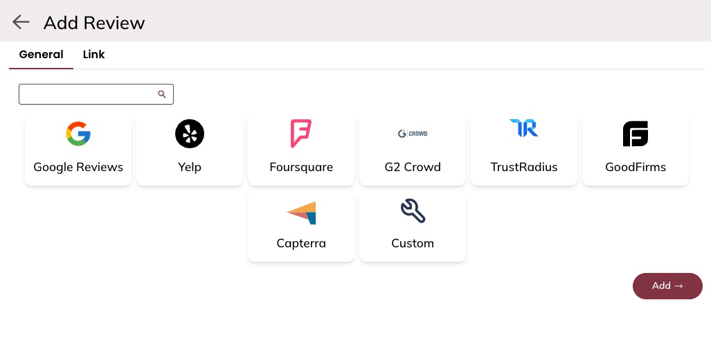This screenshot has height=363, width=711.
Task: Select the Yelp logo icon
Action: coord(190,134)
